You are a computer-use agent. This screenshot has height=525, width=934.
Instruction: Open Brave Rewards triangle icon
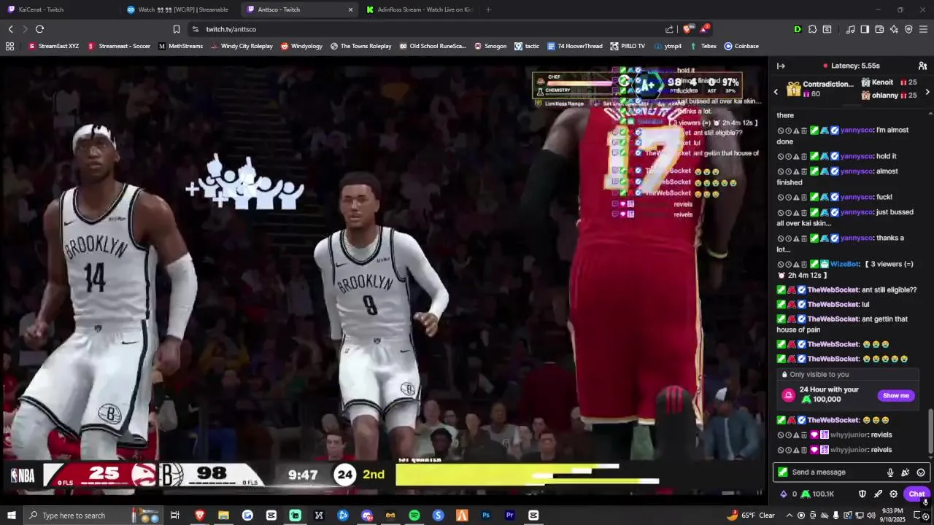pyautogui.click(x=704, y=29)
